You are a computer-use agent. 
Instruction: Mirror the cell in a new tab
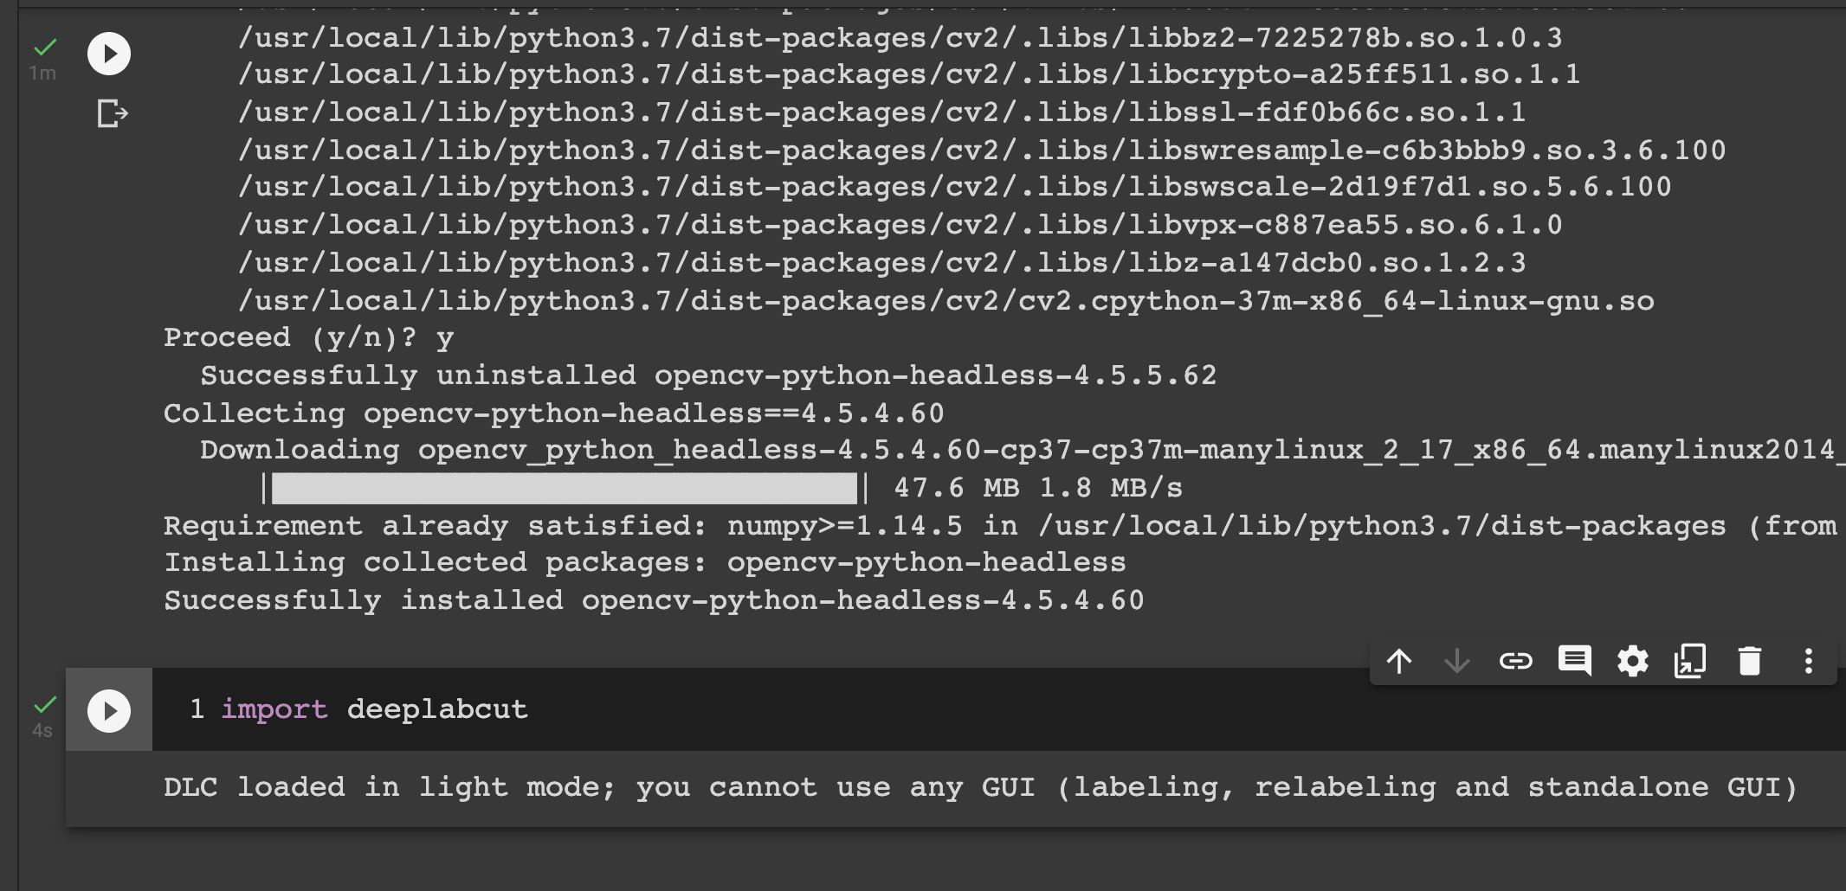(1691, 661)
